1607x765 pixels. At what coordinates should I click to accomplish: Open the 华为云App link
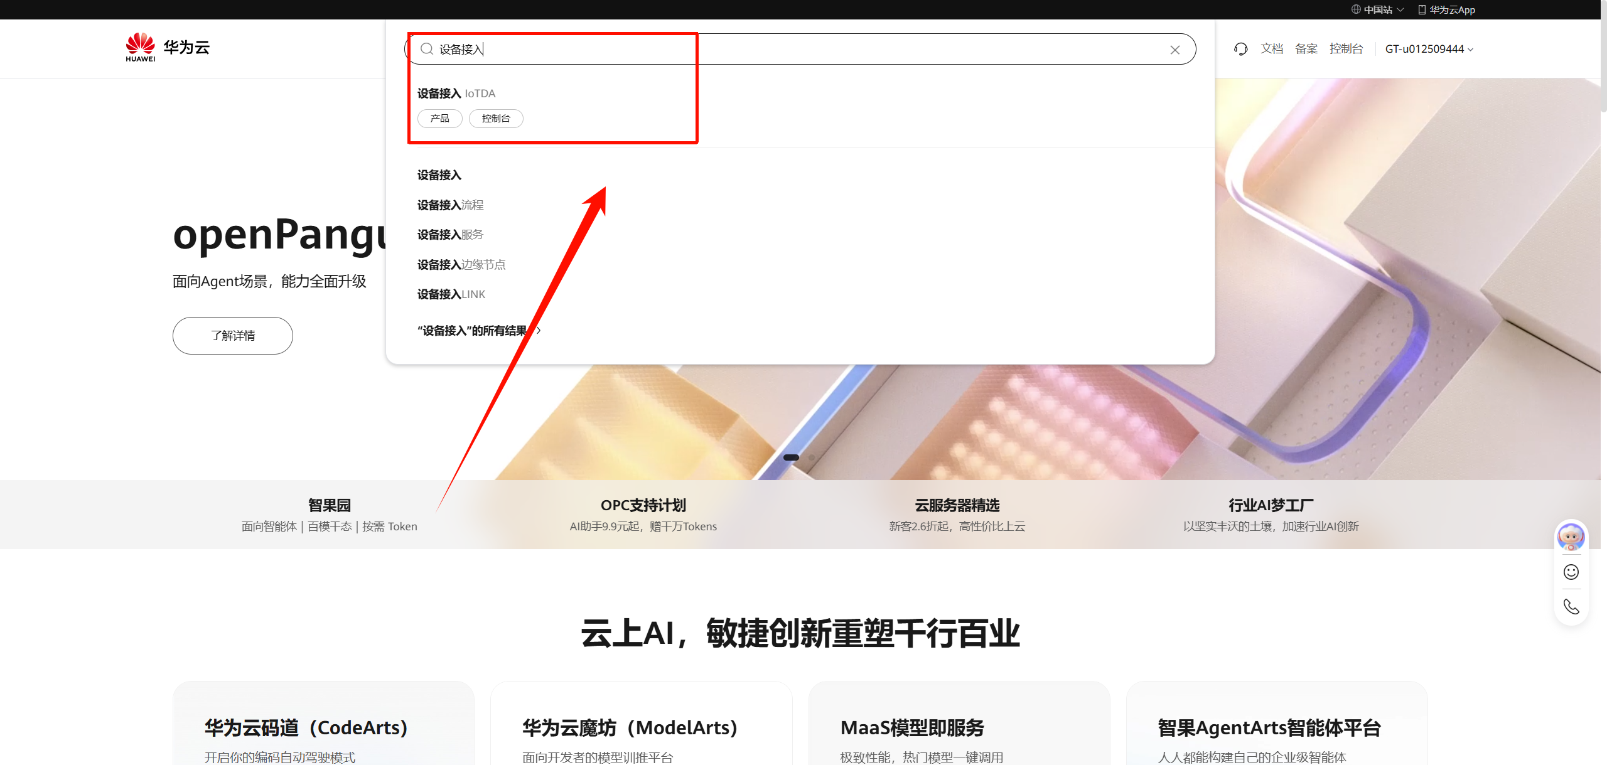(x=1447, y=9)
